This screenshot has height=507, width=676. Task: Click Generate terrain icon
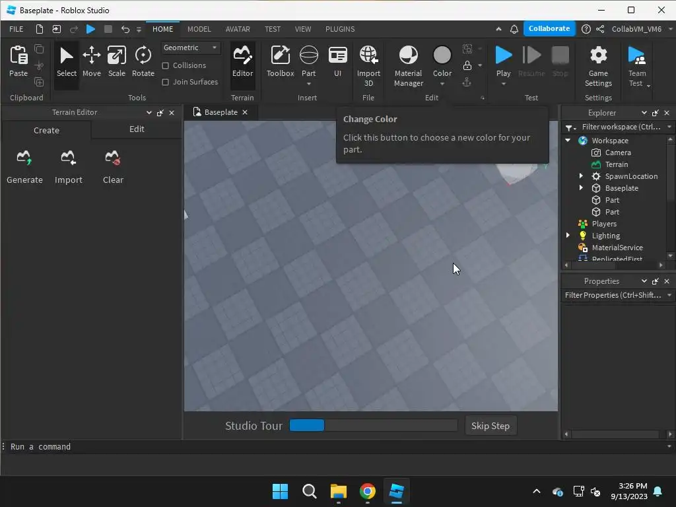(x=24, y=158)
